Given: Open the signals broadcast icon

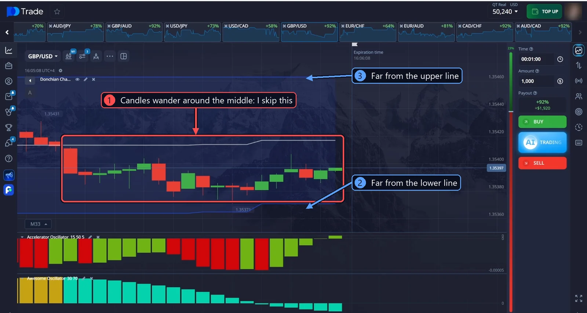Looking at the screenshot, I should 579,81.
